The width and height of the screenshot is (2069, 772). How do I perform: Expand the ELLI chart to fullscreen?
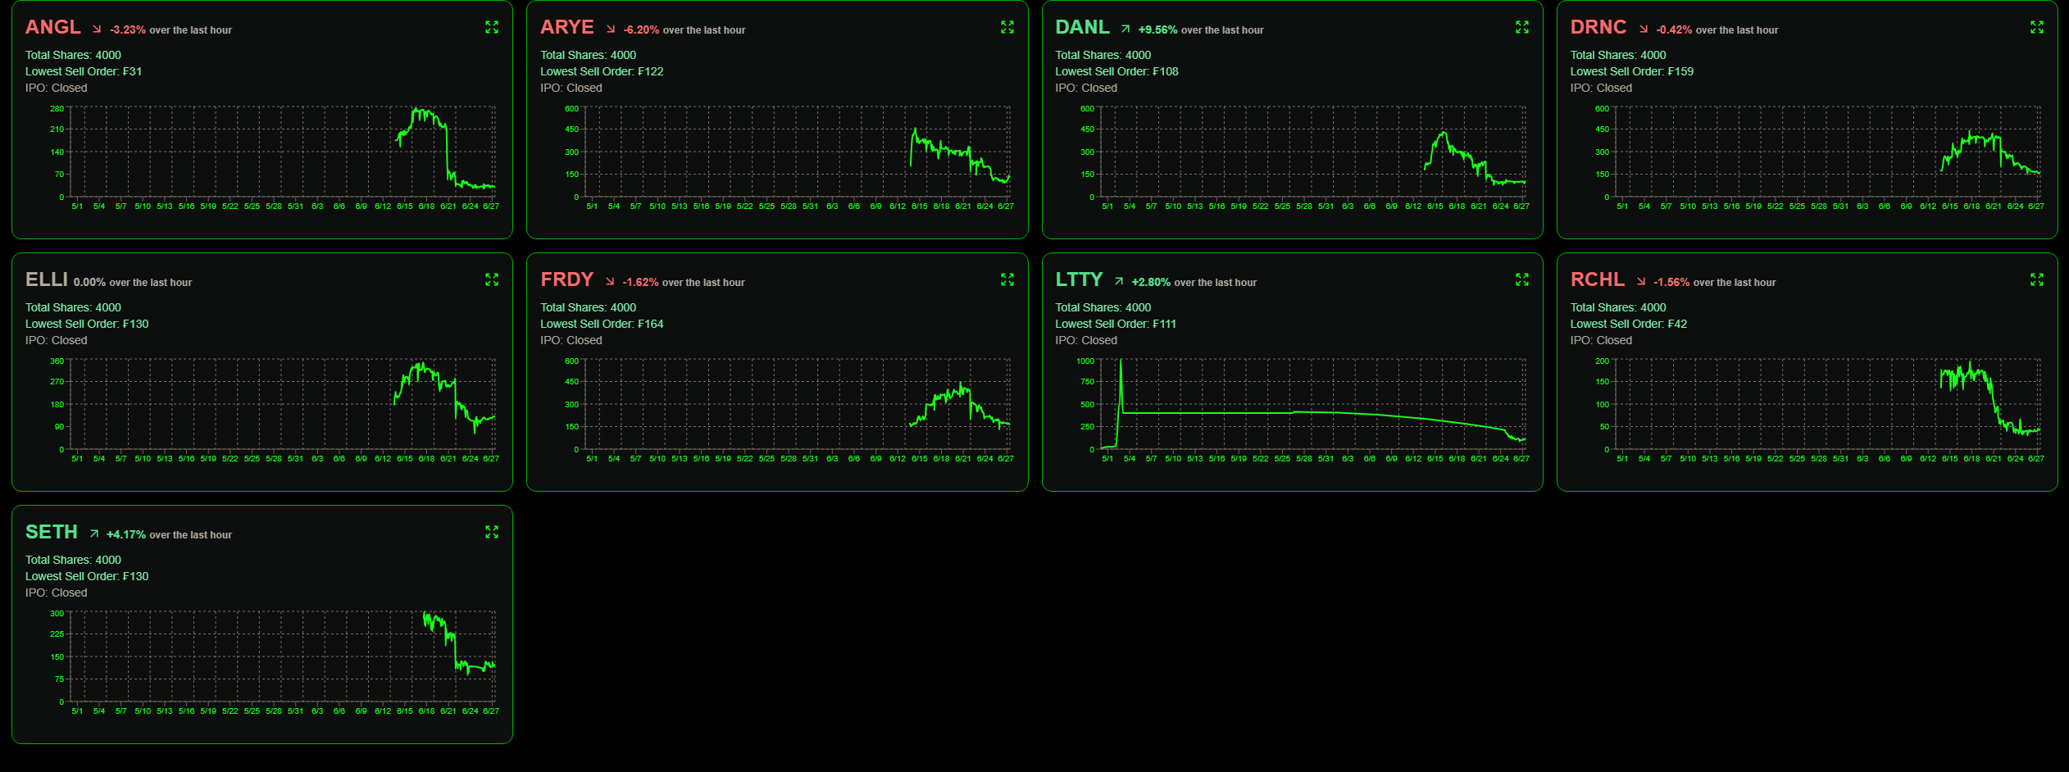click(x=492, y=279)
